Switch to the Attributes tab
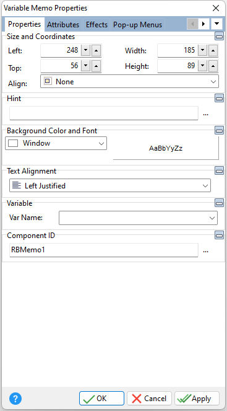 click(63, 25)
